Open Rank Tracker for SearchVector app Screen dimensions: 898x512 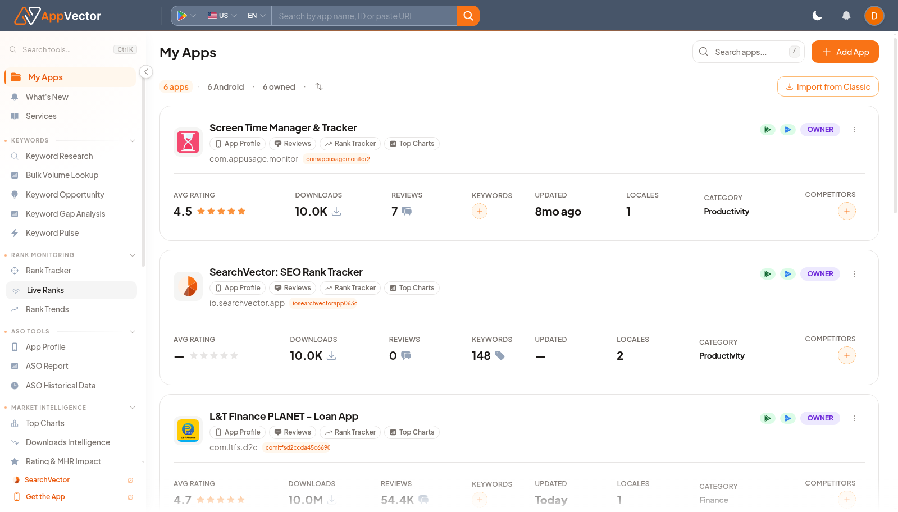click(350, 288)
